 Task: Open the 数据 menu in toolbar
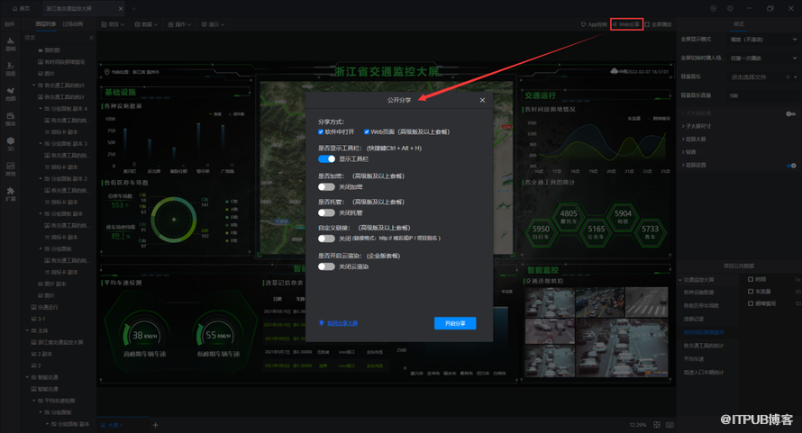pos(146,24)
